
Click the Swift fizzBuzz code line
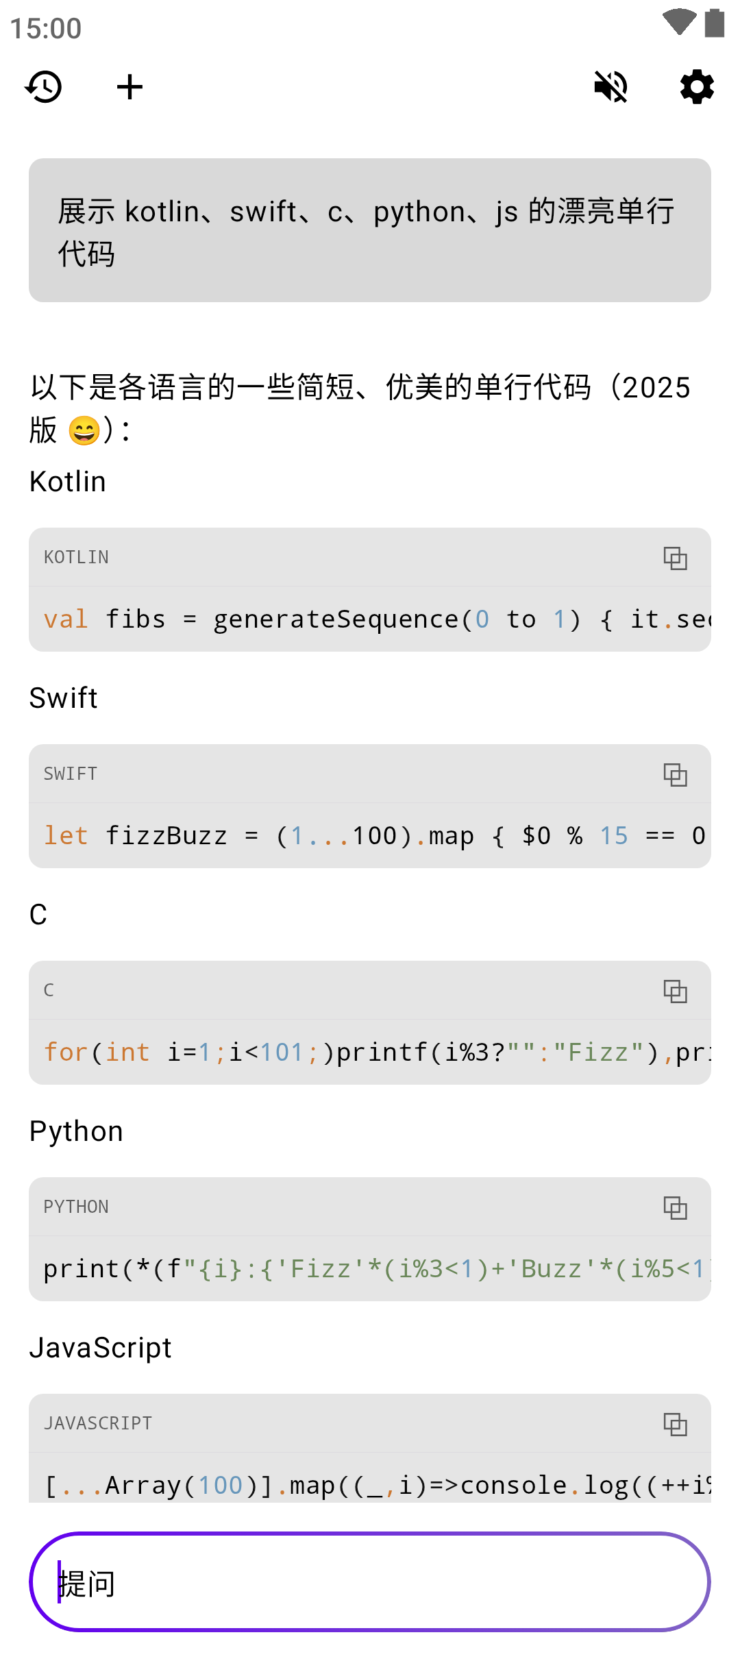tap(370, 836)
